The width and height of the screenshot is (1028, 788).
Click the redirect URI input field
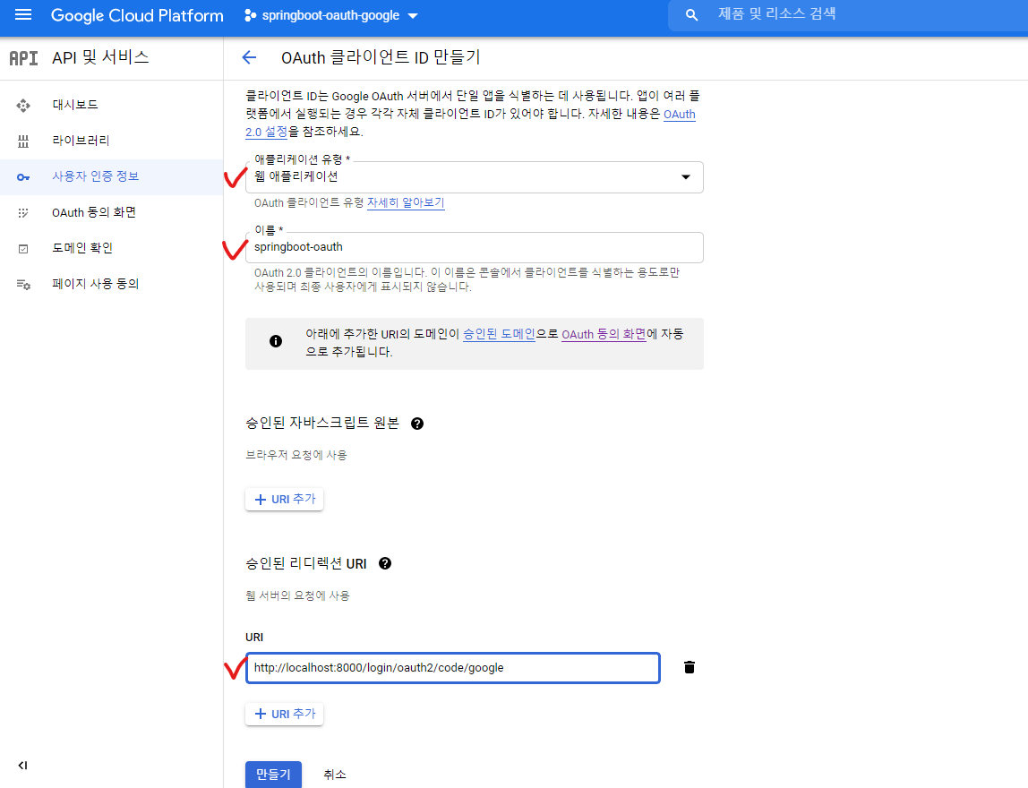[452, 668]
